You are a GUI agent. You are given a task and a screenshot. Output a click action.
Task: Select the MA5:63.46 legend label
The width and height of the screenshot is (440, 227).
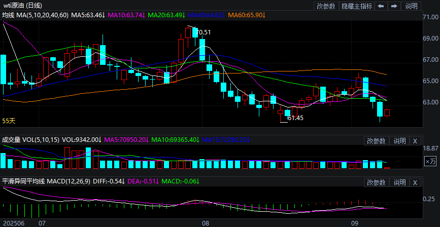[88, 15]
